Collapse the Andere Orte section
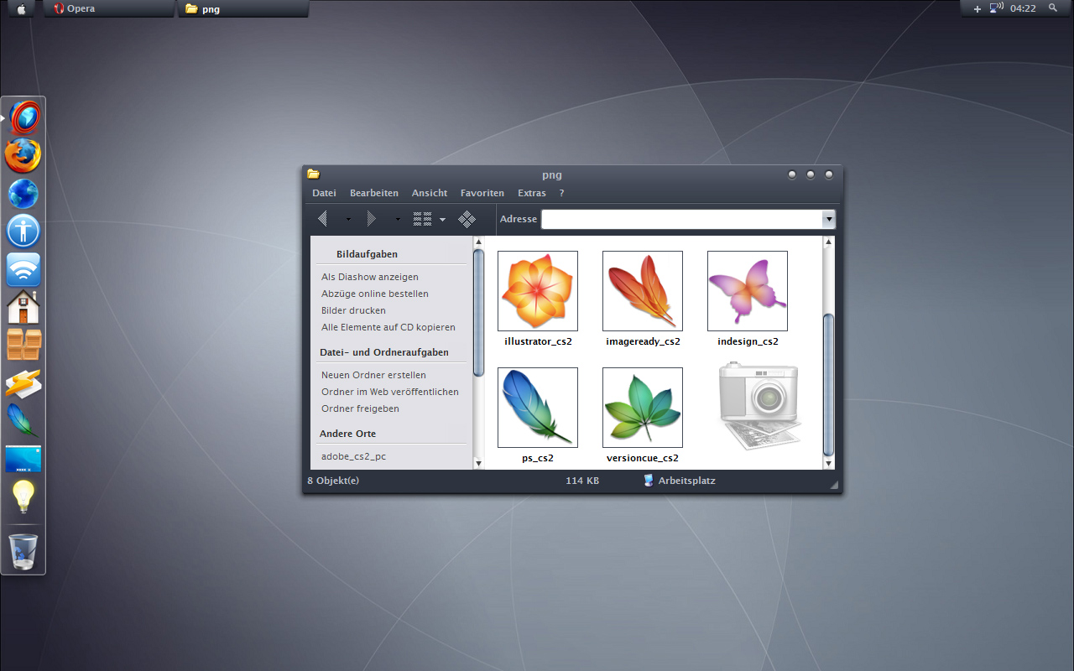This screenshot has width=1074, height=671. (x=347, y=434)
